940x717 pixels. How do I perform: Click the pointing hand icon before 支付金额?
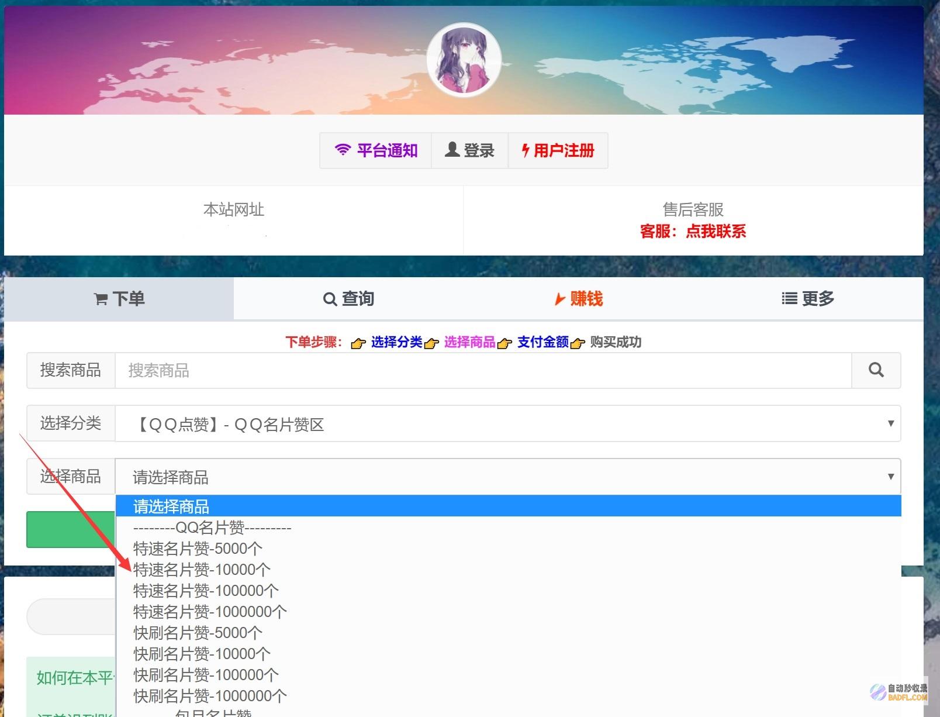(x=504, y=343)
